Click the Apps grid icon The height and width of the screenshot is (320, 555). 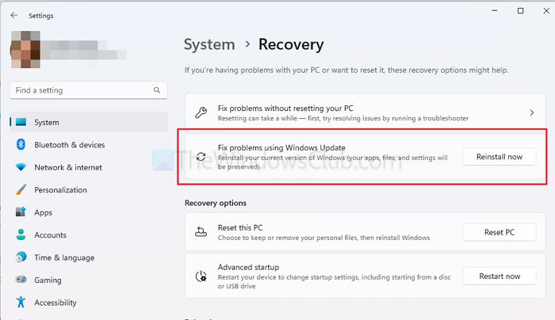[20, 212]
